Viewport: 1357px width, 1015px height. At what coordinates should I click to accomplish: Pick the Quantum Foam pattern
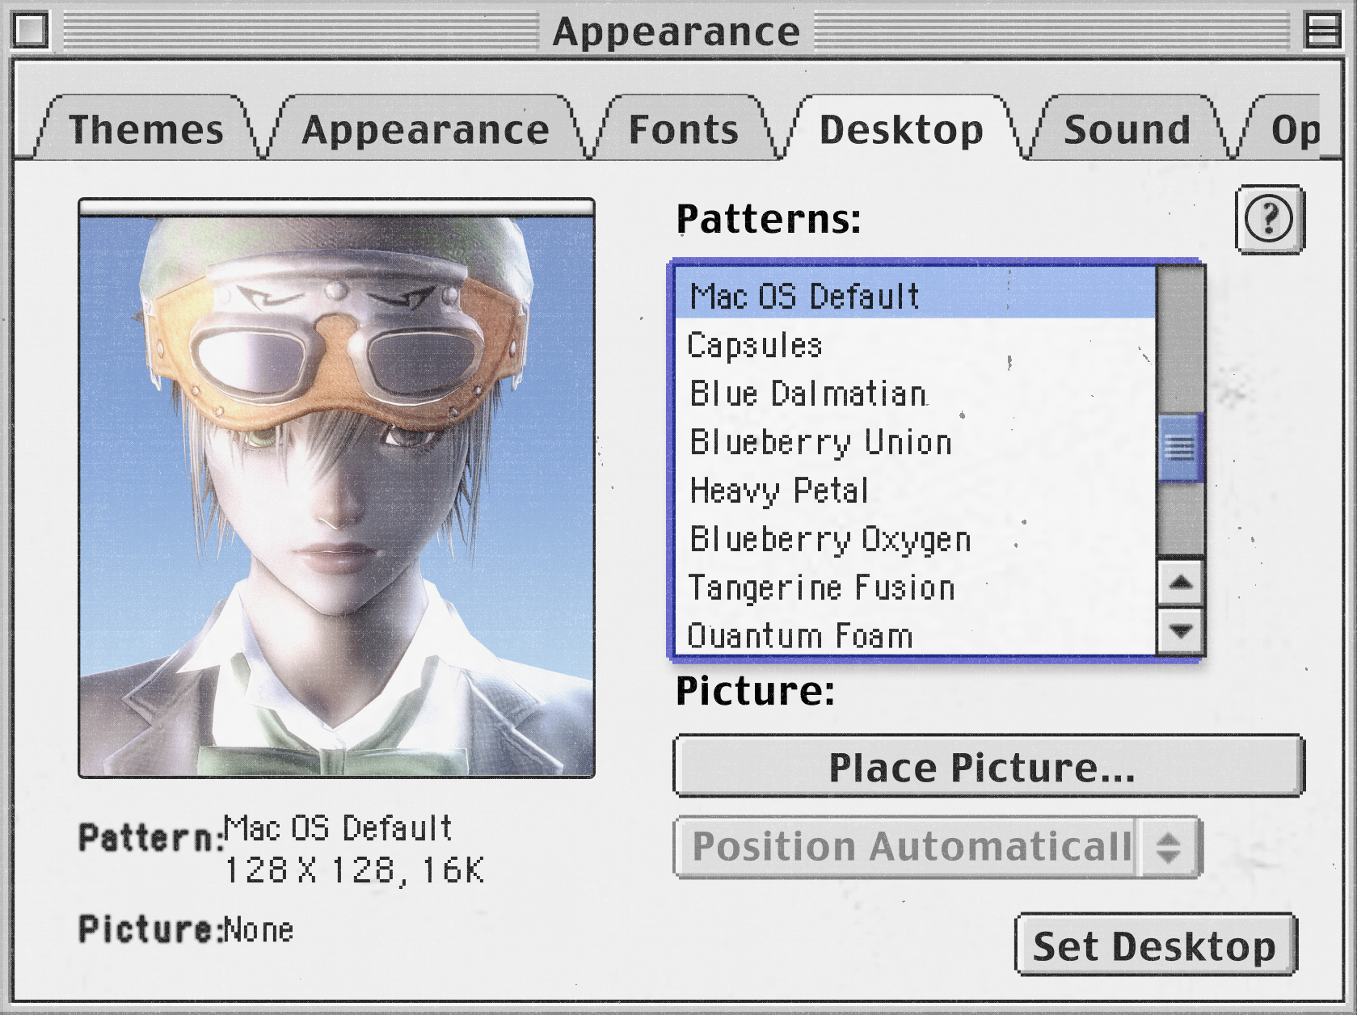click(x=916, y=634)
